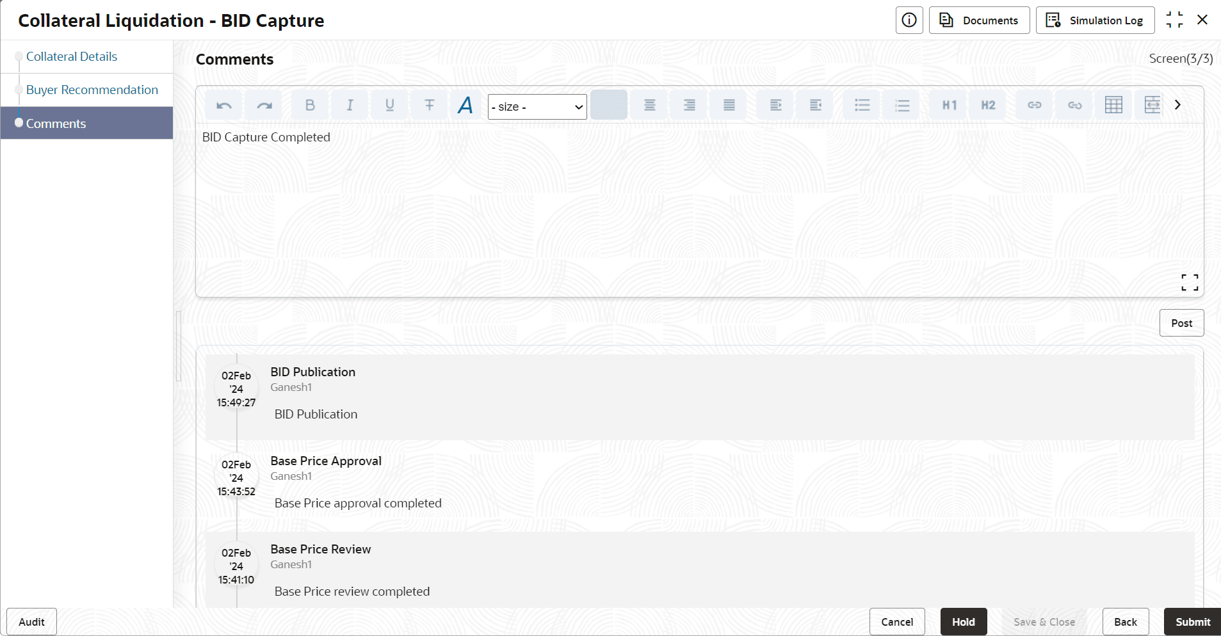
Task: Apply H2 heading style
Action: [x=988, y=106]
